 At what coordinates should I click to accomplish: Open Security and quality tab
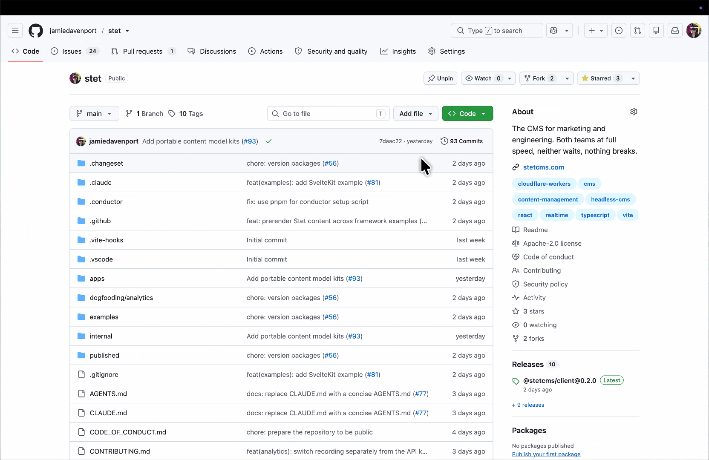331,52
